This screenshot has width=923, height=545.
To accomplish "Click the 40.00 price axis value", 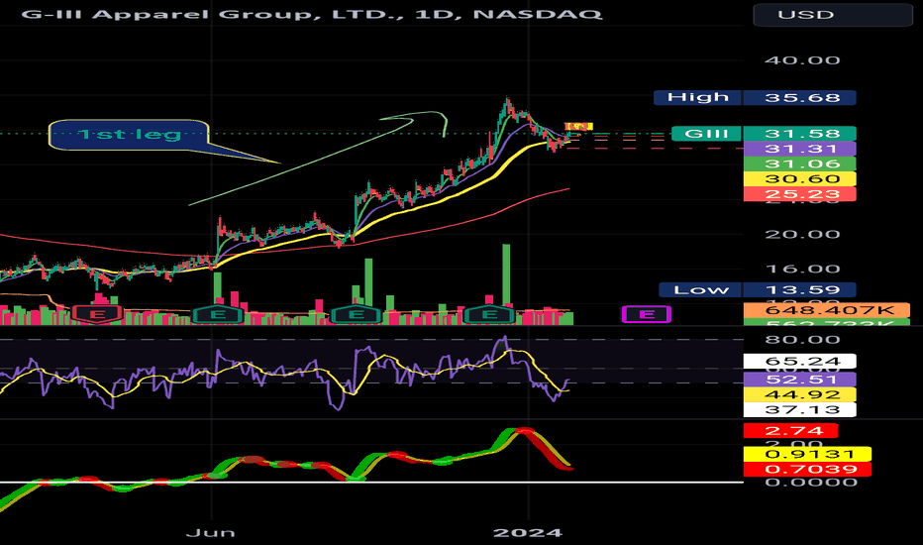I will pyautogui.click(x=802, y=60).
